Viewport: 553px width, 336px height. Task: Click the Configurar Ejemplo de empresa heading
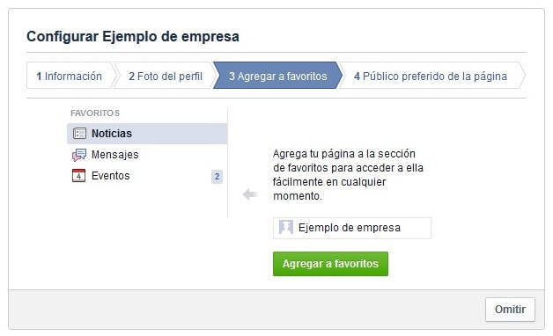[x=133, y=36]
